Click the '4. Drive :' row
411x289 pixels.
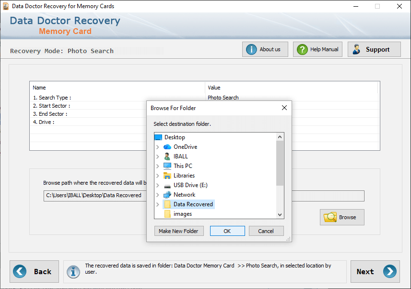coord(44,122)
